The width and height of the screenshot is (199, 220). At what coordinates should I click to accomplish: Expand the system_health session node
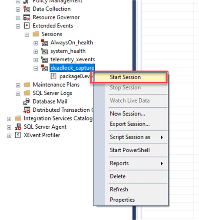pos(36,52)
